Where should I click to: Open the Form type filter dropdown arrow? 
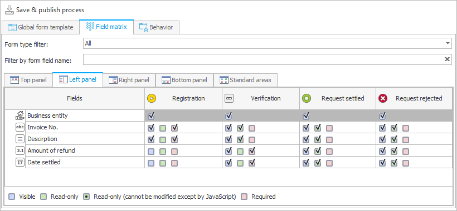pyautogui.click(x=448, y=43)
